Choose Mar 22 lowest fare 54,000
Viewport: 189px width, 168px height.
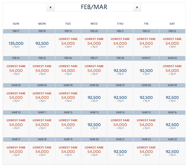coord(146,152)
